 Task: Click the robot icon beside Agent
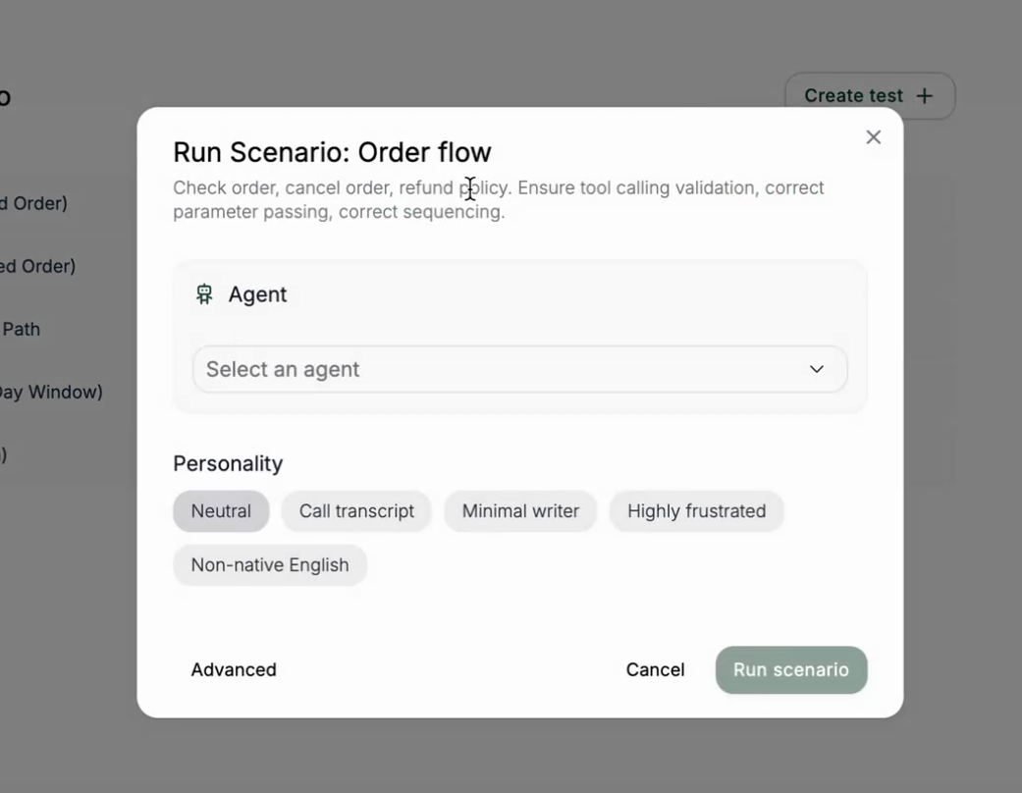click(x=203, y=292)
